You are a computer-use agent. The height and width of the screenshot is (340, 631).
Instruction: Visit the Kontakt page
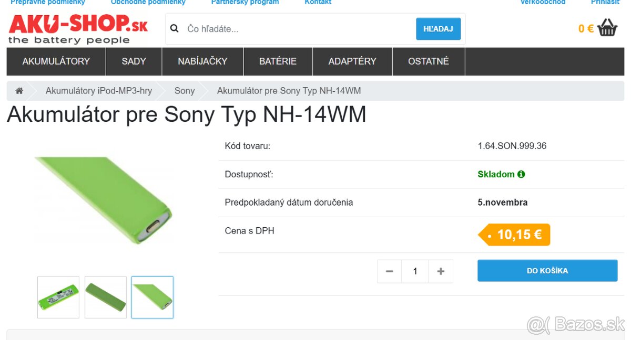pos(318,2)
